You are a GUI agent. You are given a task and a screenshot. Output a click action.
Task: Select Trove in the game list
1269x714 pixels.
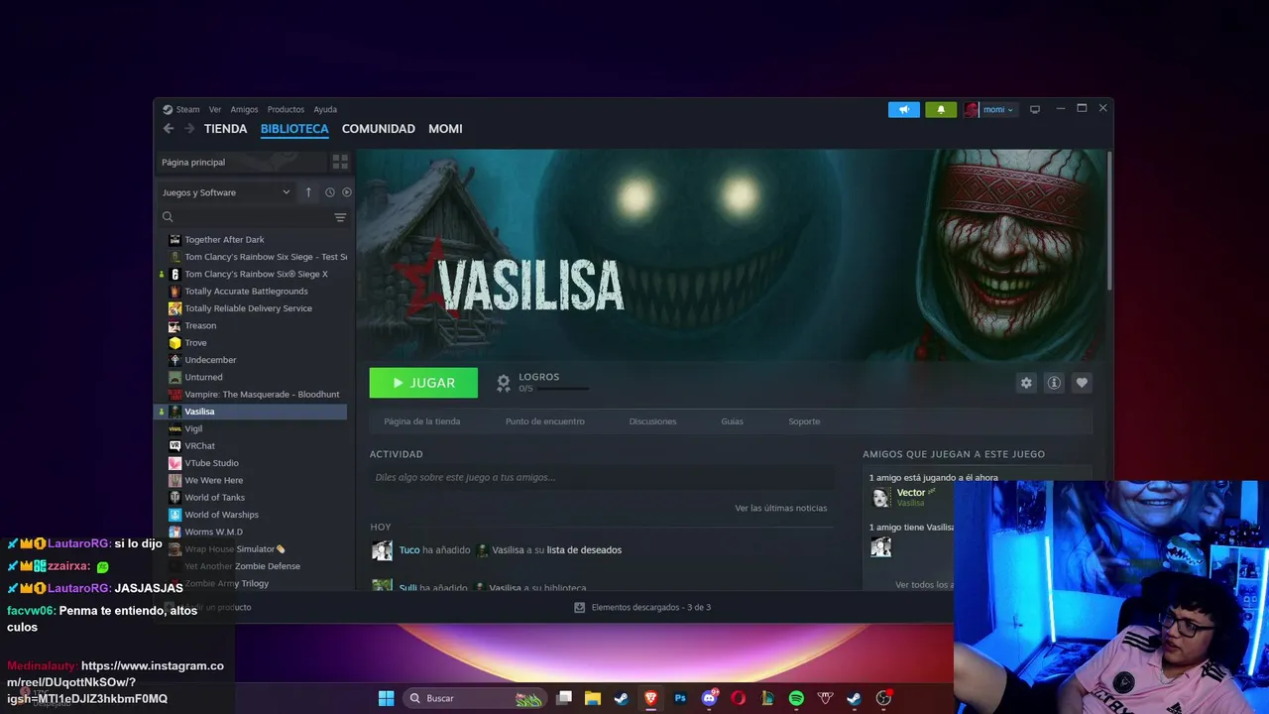tap(253, 343)
